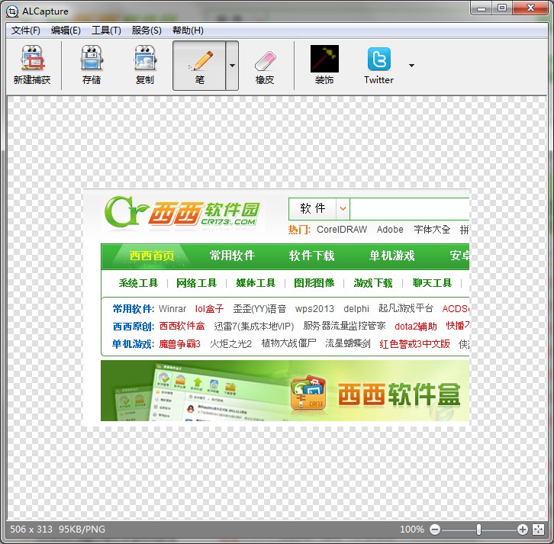Viewport: 554px width, 544px height.
Task: Copy the capture with 复制 icon
Action: coord(145,66)
